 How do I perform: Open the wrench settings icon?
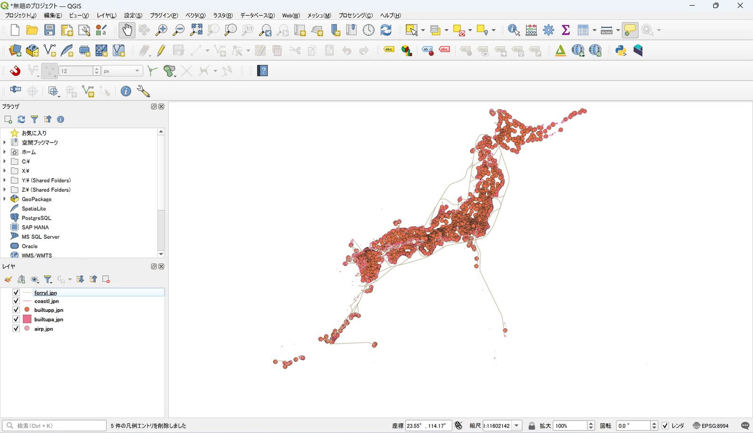pos(143,91)
